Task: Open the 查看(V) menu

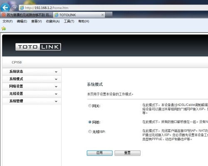Action: click(x=37, y=21)
